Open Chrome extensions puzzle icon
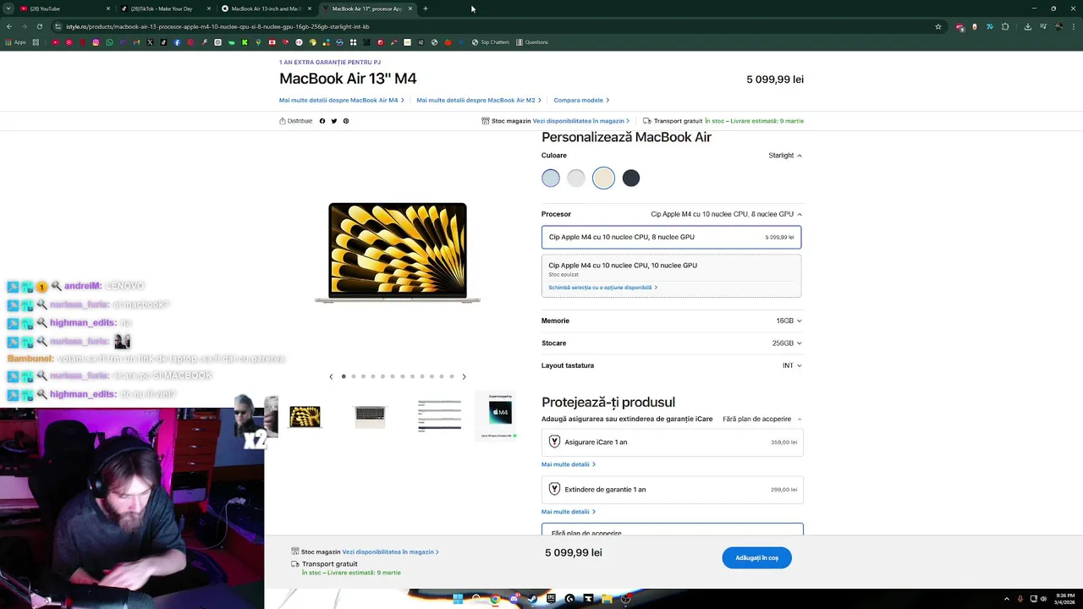Screen dimensions: 1083x609 [1005, 26]
